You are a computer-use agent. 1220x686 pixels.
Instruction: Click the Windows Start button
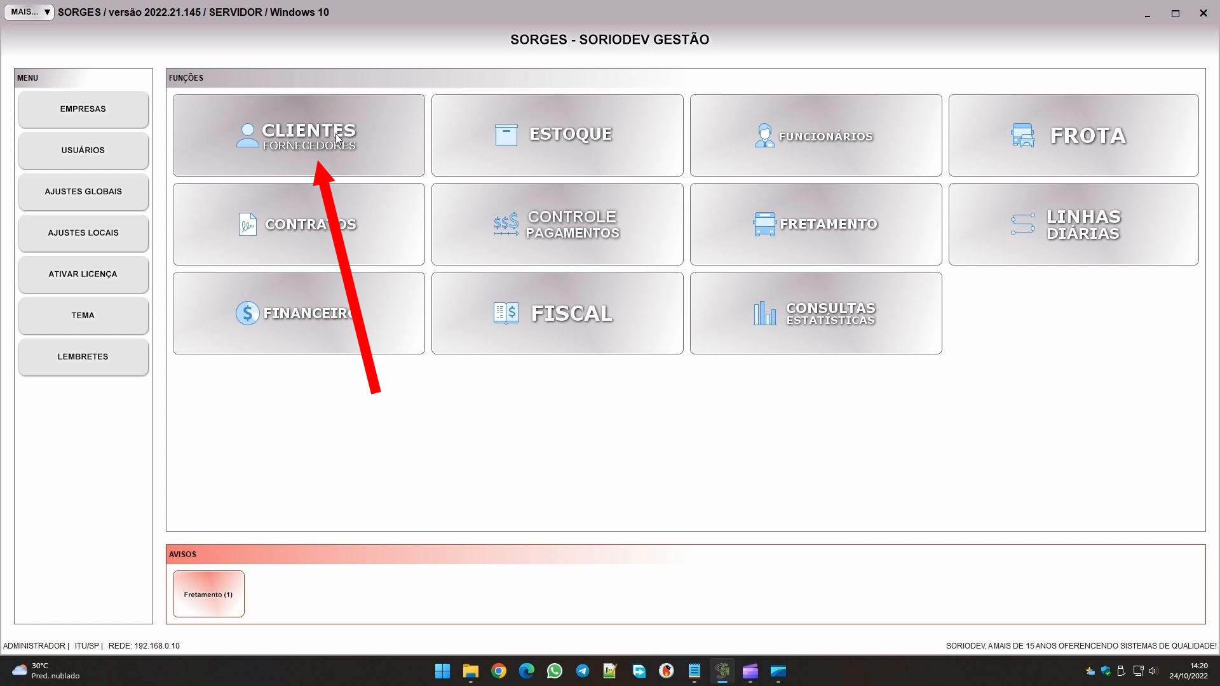(x=442, y=671)
